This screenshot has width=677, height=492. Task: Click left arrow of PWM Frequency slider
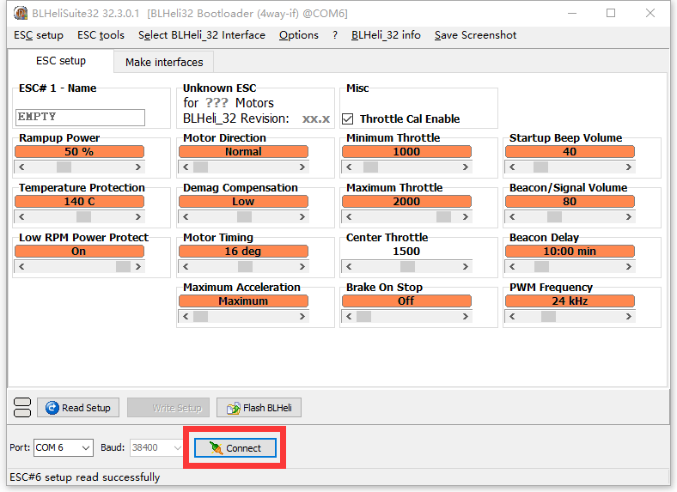pyautogui.click(x=512, y=316)
